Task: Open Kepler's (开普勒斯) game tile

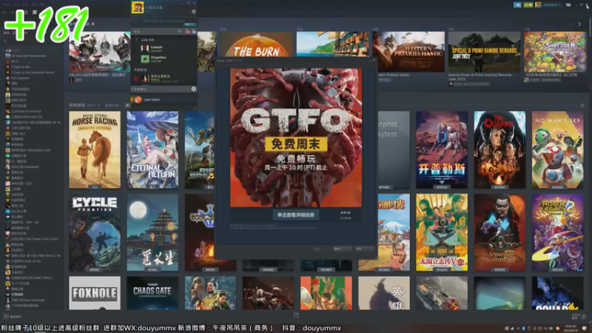Action: (x=442, y=150)
